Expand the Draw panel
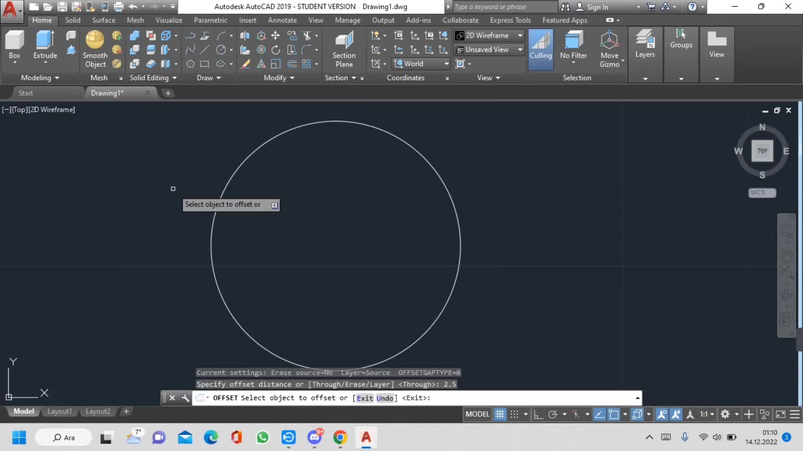 pos(209,78)
